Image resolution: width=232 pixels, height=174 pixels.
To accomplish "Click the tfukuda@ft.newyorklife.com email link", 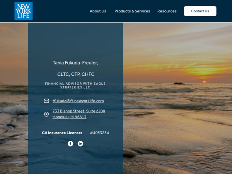I will (78, 101).
